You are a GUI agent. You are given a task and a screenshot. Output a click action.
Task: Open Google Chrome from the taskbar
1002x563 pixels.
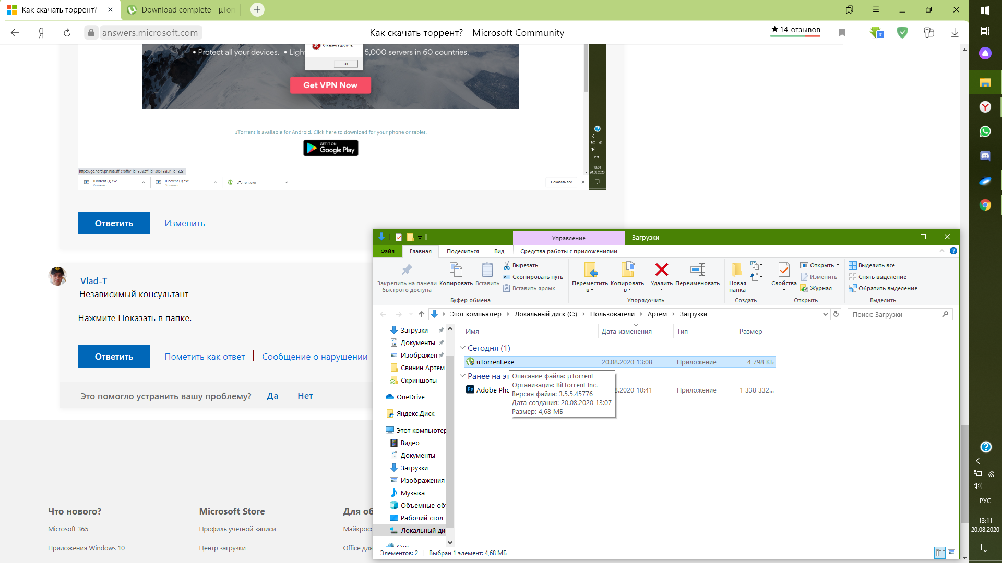985,205
